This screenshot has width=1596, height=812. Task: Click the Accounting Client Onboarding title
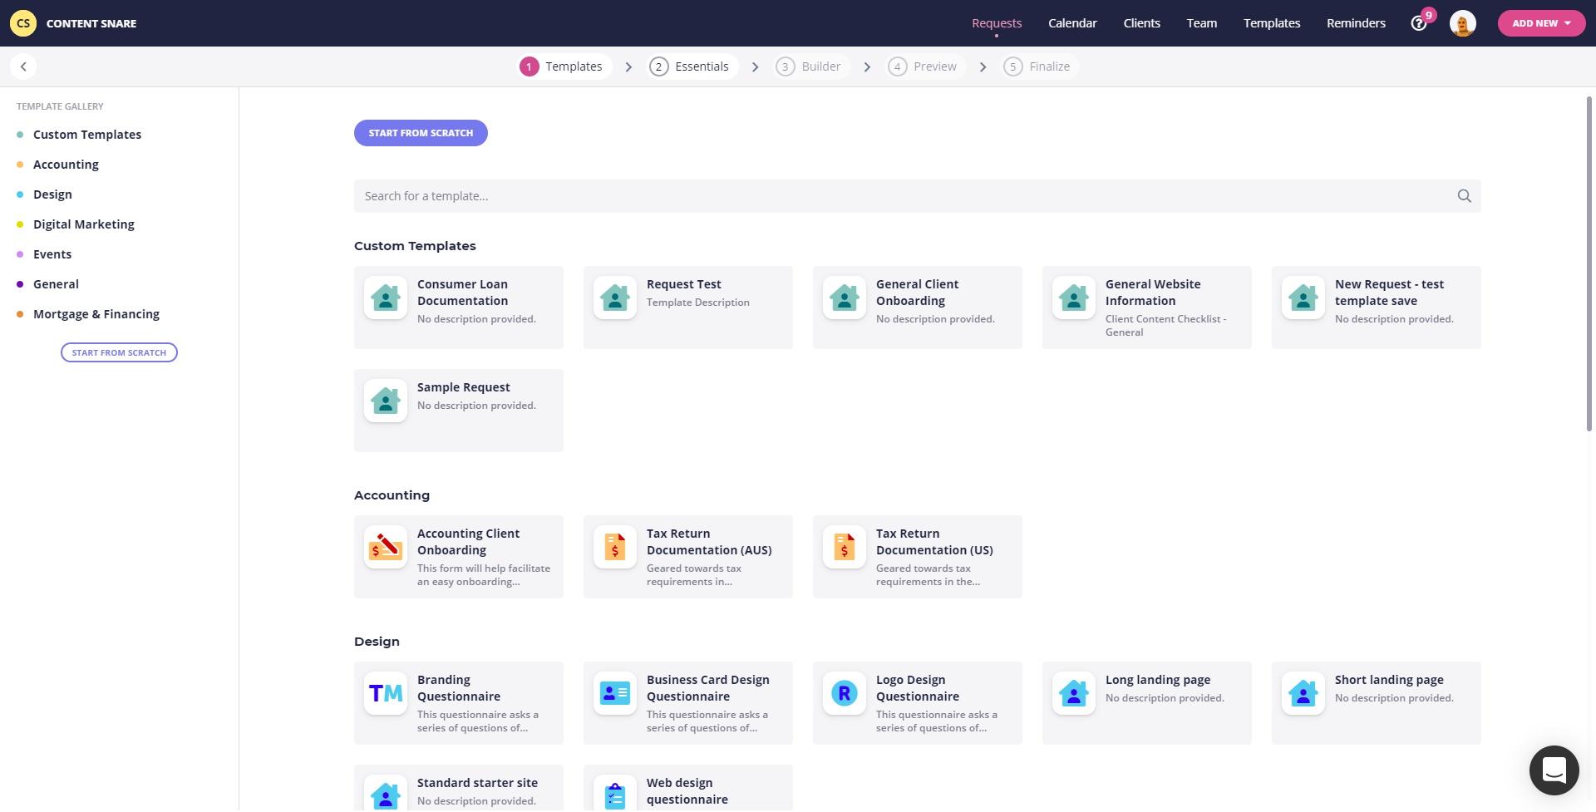[x=468, y=542]
